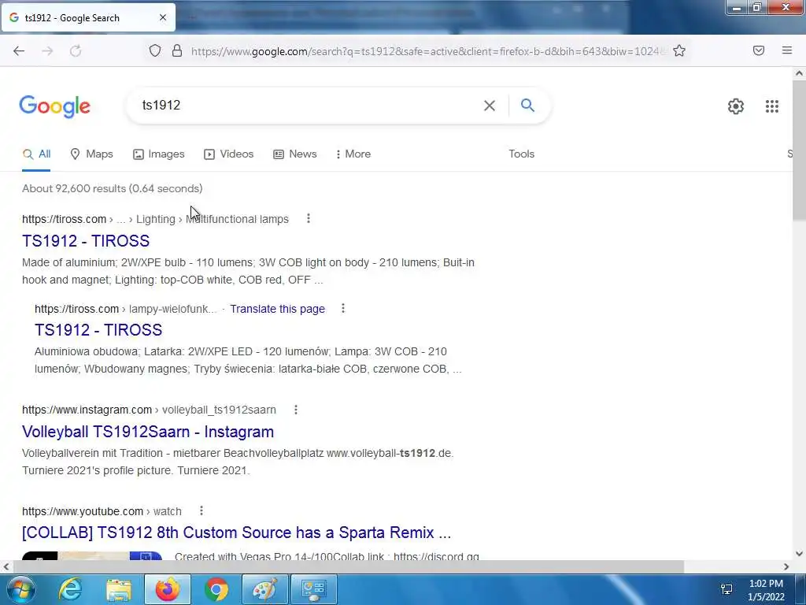
Task: Open Paint from the taskbar
Action: pyautogui.click(x=264, y=589)
